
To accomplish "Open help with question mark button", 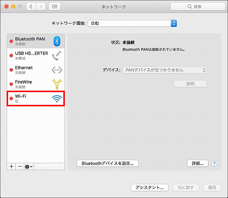I will coord(214,164).
